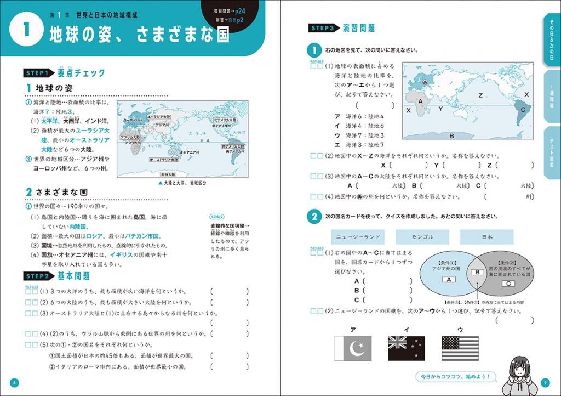Choose flag イ with Union Jack and stars
The height and width of the screenshot is (396, 561).
point(407,348)
